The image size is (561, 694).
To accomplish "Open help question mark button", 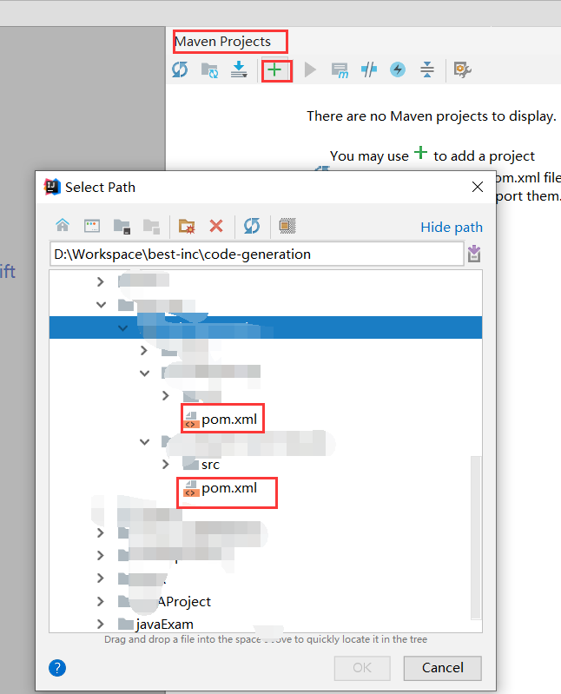I will (57, 668).
